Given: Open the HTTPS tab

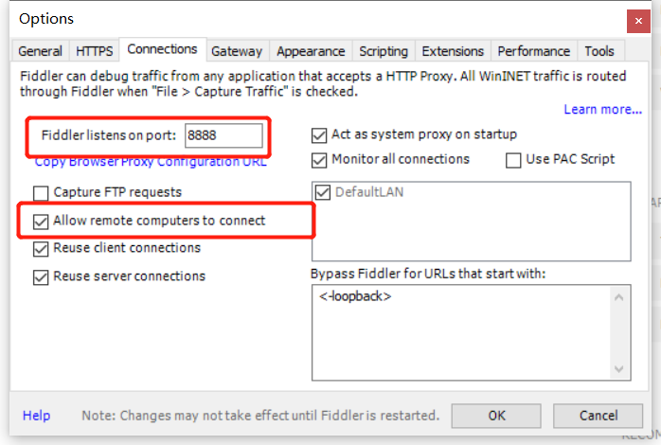Looking at the screenshot, I should (x=94, y=51).
